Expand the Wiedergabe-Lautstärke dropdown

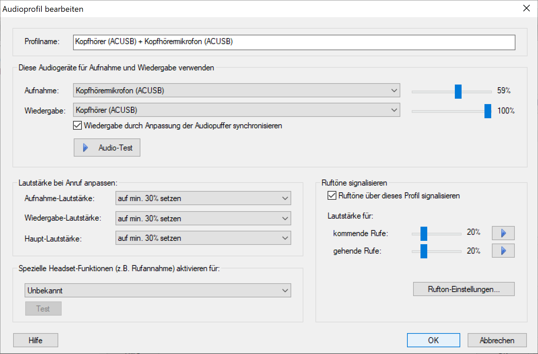tap(203, 218)
